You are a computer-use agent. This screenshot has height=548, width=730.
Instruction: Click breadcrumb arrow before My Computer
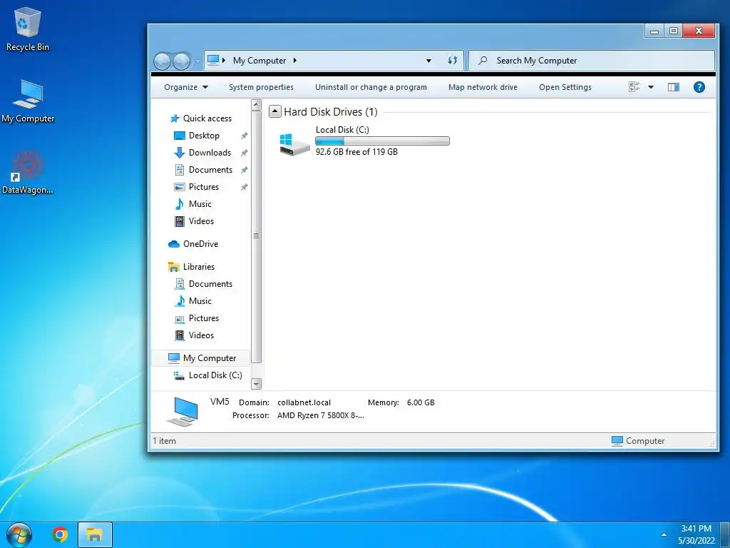[224, 60]
